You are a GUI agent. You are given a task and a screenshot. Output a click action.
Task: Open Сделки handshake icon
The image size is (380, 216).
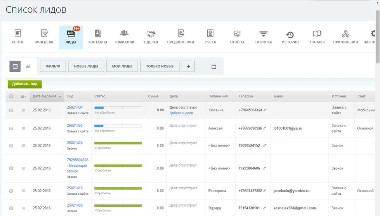[151, 34]
